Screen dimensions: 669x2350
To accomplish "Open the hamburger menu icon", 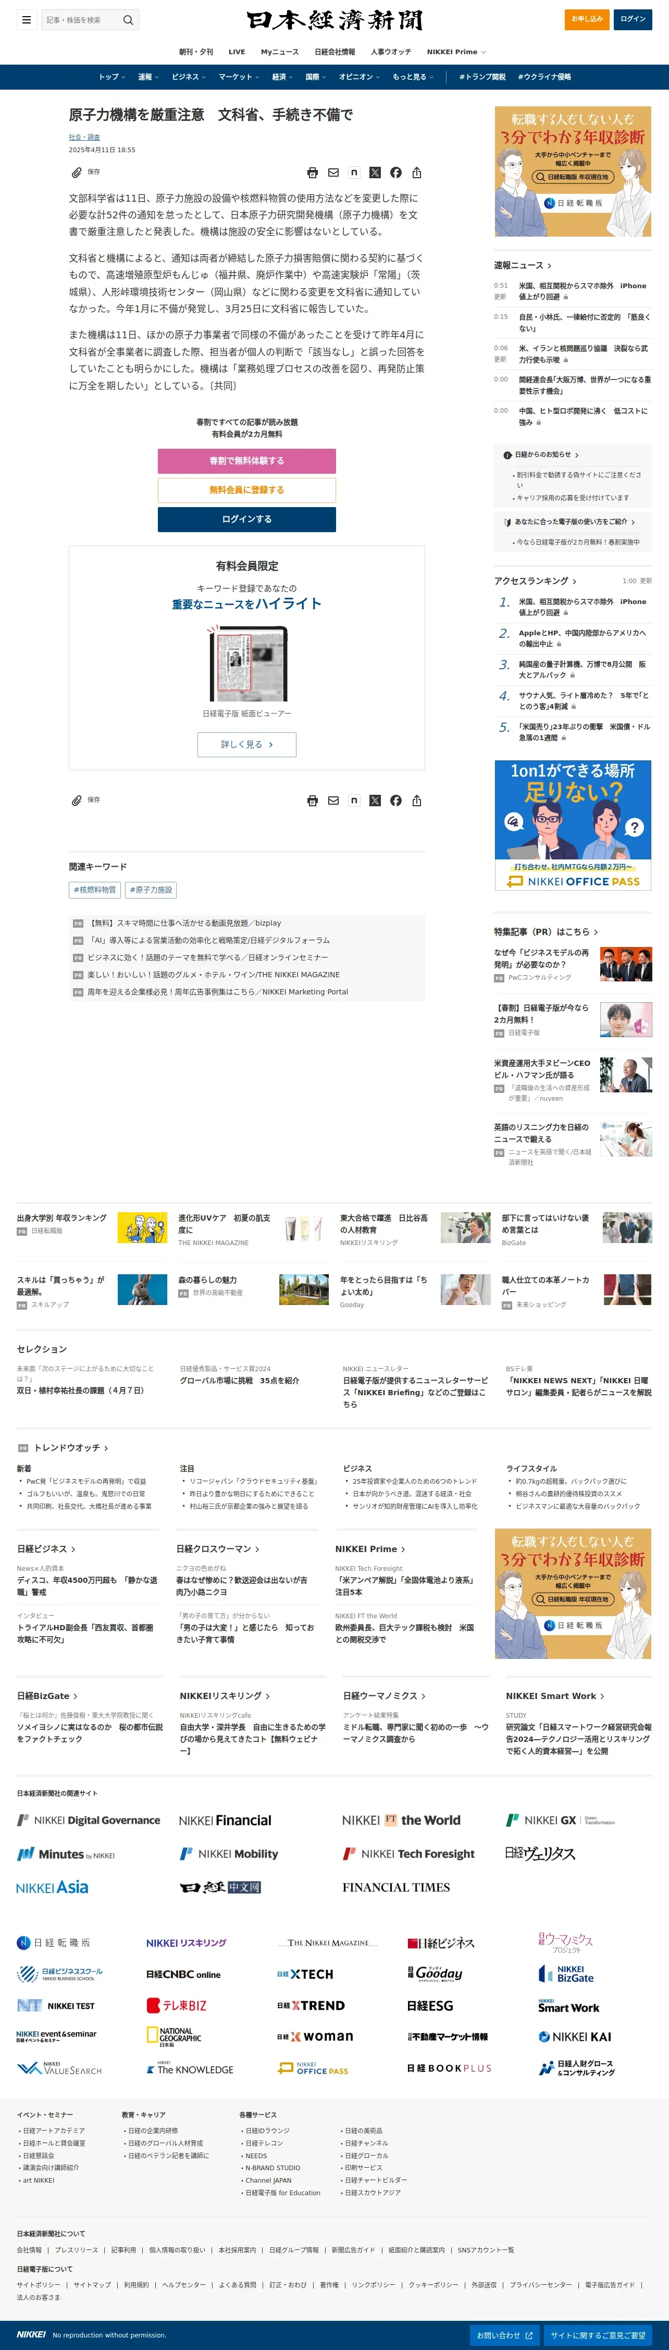I will tap(27, 19).
